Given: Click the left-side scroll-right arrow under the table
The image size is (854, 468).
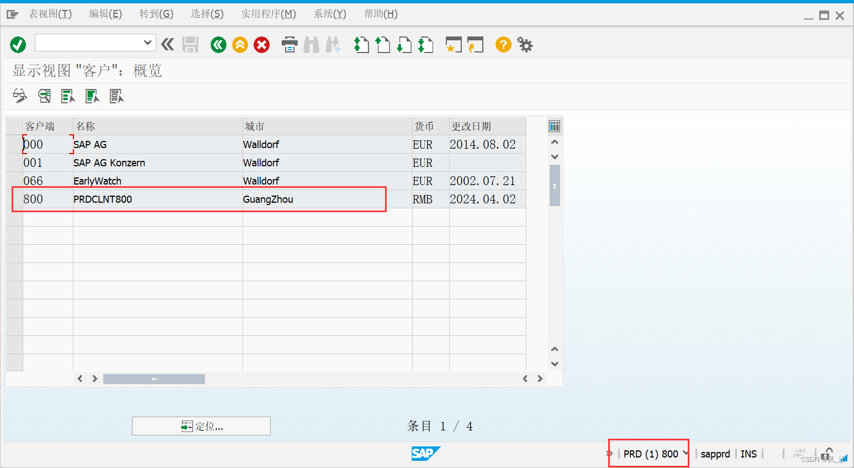Looking at the screenshot, I should coord(94,378).
